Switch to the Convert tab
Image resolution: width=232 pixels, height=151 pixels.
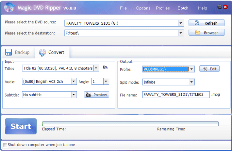coord(52,52)
